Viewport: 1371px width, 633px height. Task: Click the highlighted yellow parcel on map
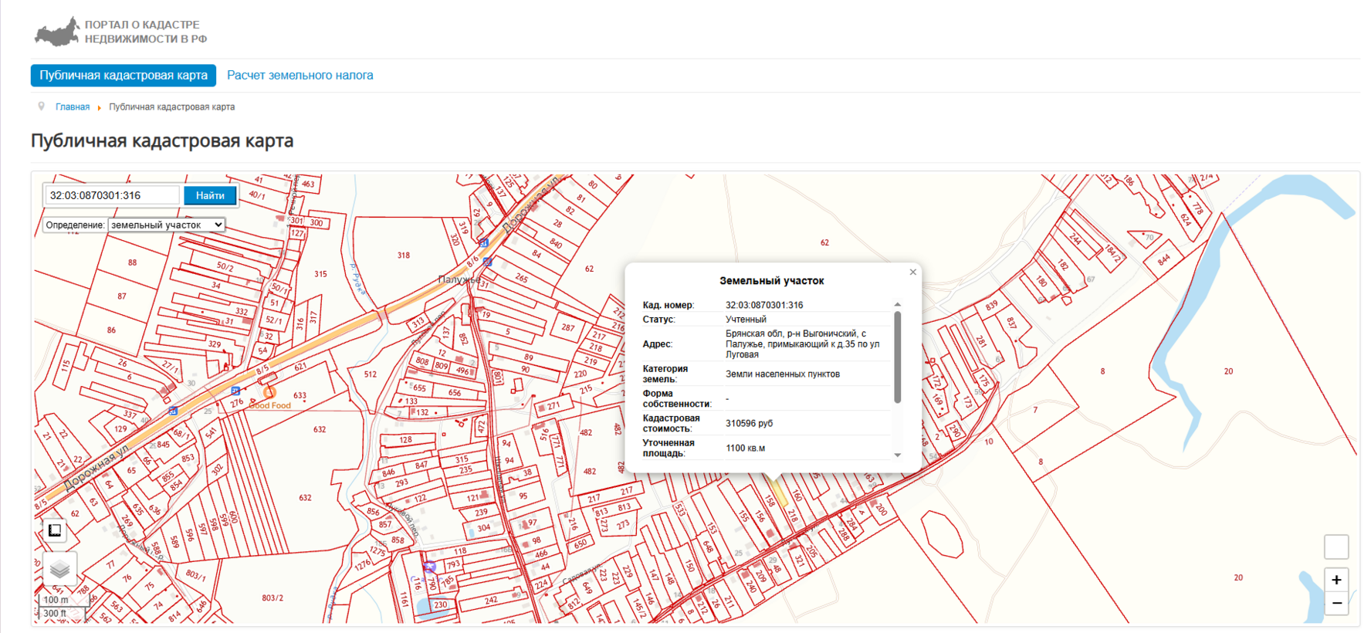tap(778, 493)
